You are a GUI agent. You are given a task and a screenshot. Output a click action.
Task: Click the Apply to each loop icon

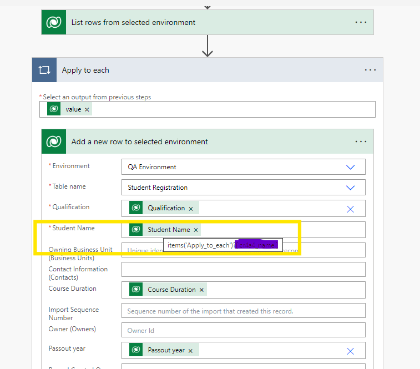44,70
